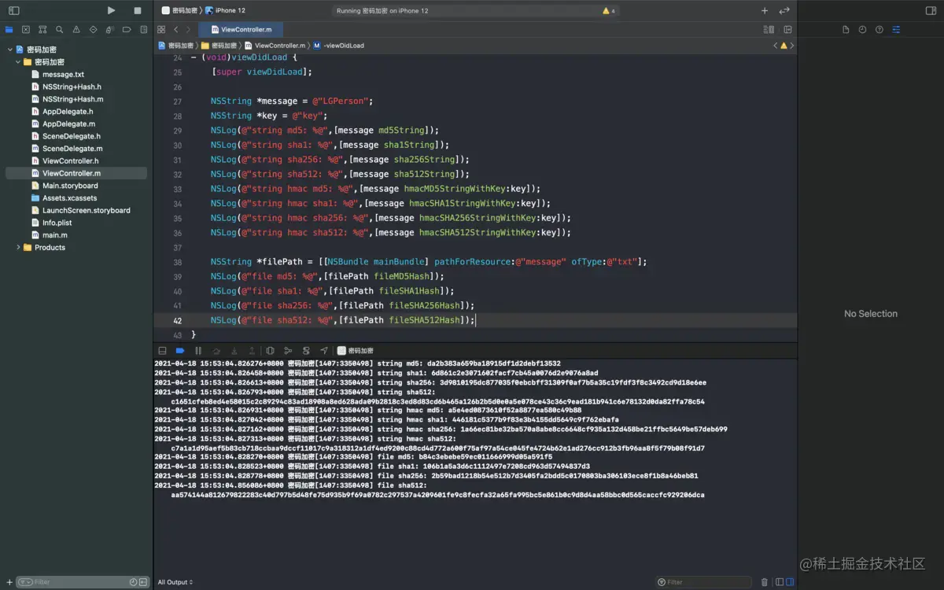The image size is (944, 590).
Task: Hide the navigator sidebar panel
Action: click(x=13, y=10)
